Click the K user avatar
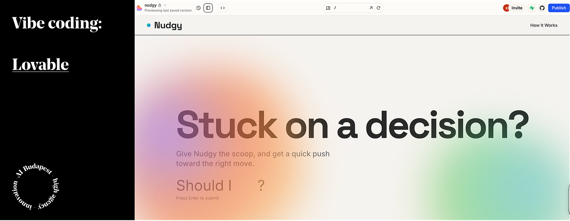570x221 pixels. coord(507,8)
